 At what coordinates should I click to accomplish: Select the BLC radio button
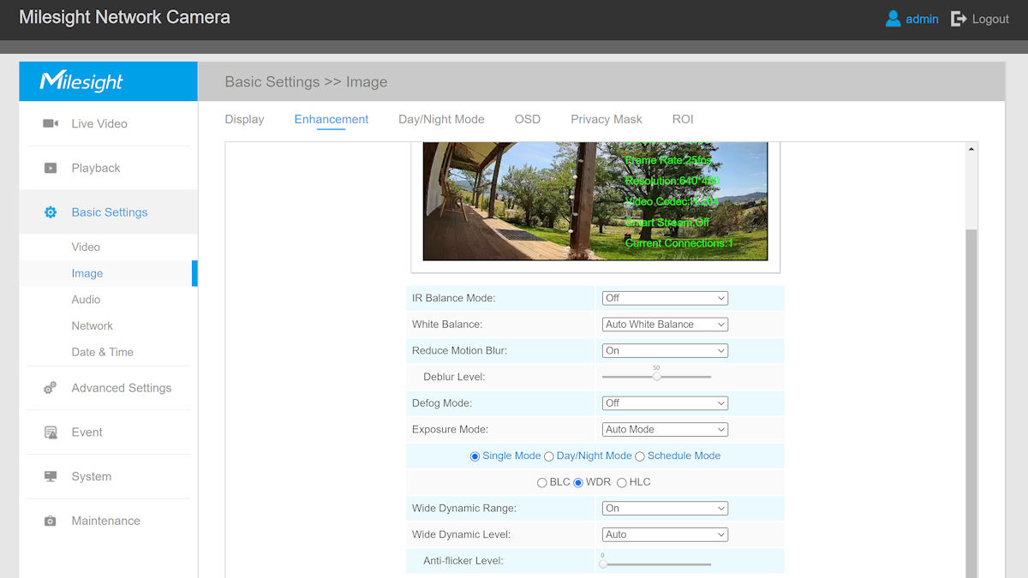[x=541, y=483]
